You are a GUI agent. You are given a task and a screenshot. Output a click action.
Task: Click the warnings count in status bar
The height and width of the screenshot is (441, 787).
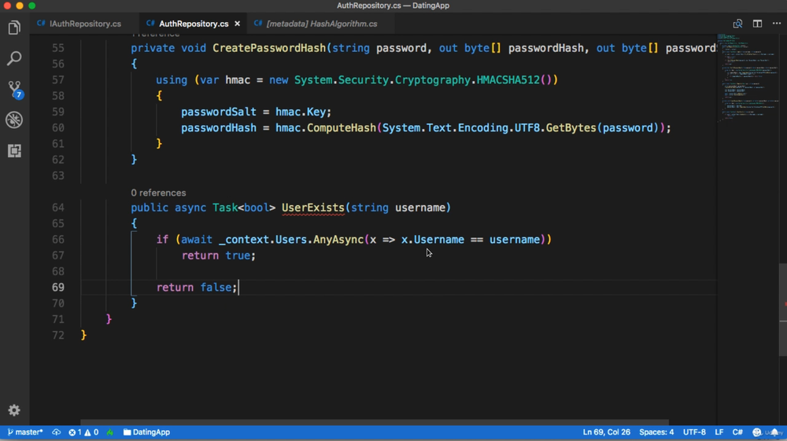point(91,432)
